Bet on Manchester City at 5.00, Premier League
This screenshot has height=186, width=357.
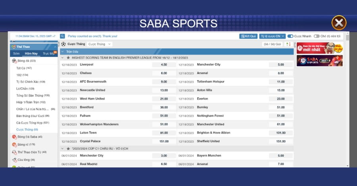pyautogui.click(x=281, y=65)
